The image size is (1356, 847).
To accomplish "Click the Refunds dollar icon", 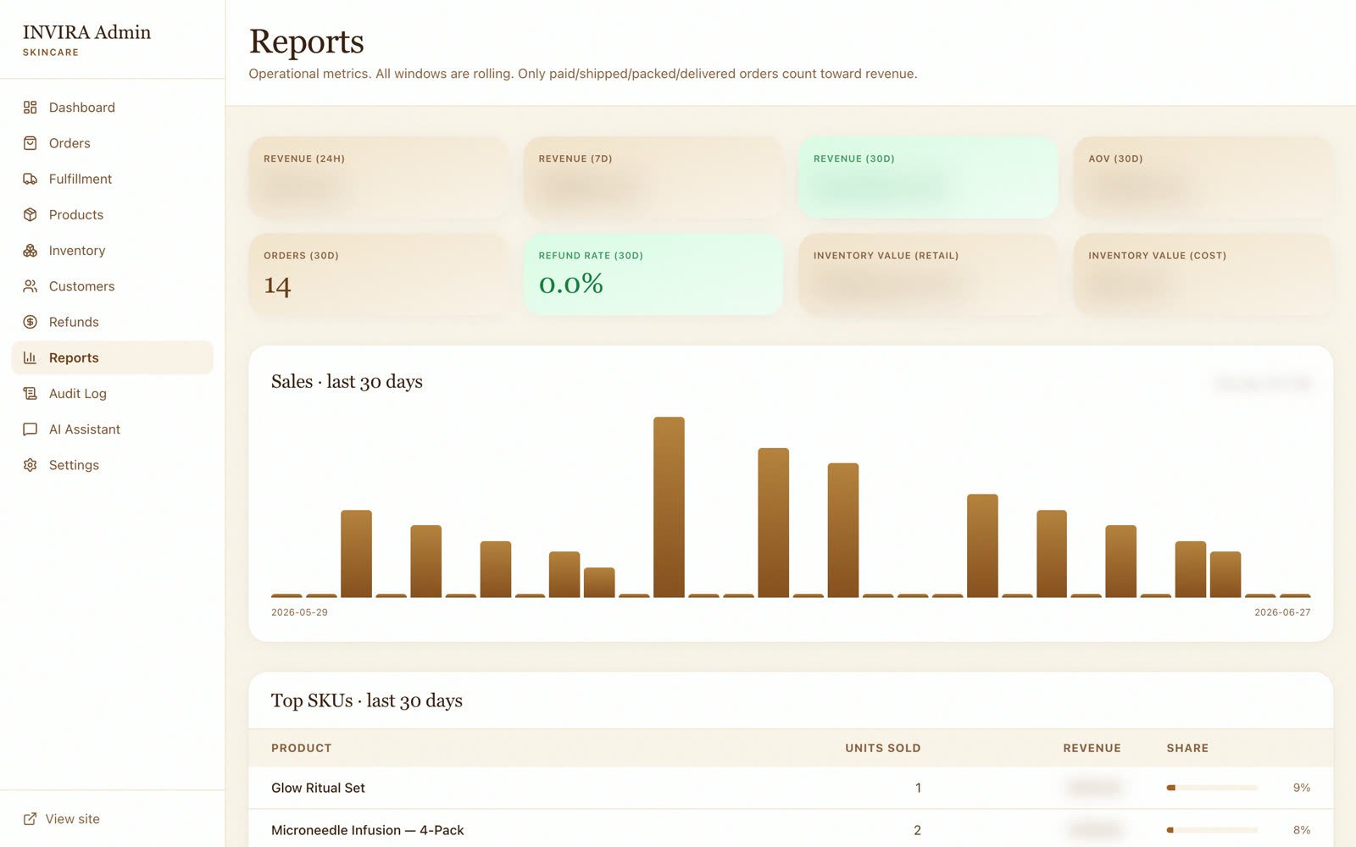I will coord(31,322).
